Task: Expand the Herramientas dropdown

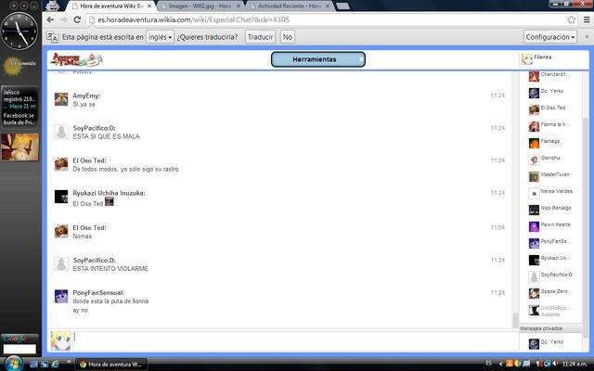Action: pyautogui.click(x=318, y=59)
